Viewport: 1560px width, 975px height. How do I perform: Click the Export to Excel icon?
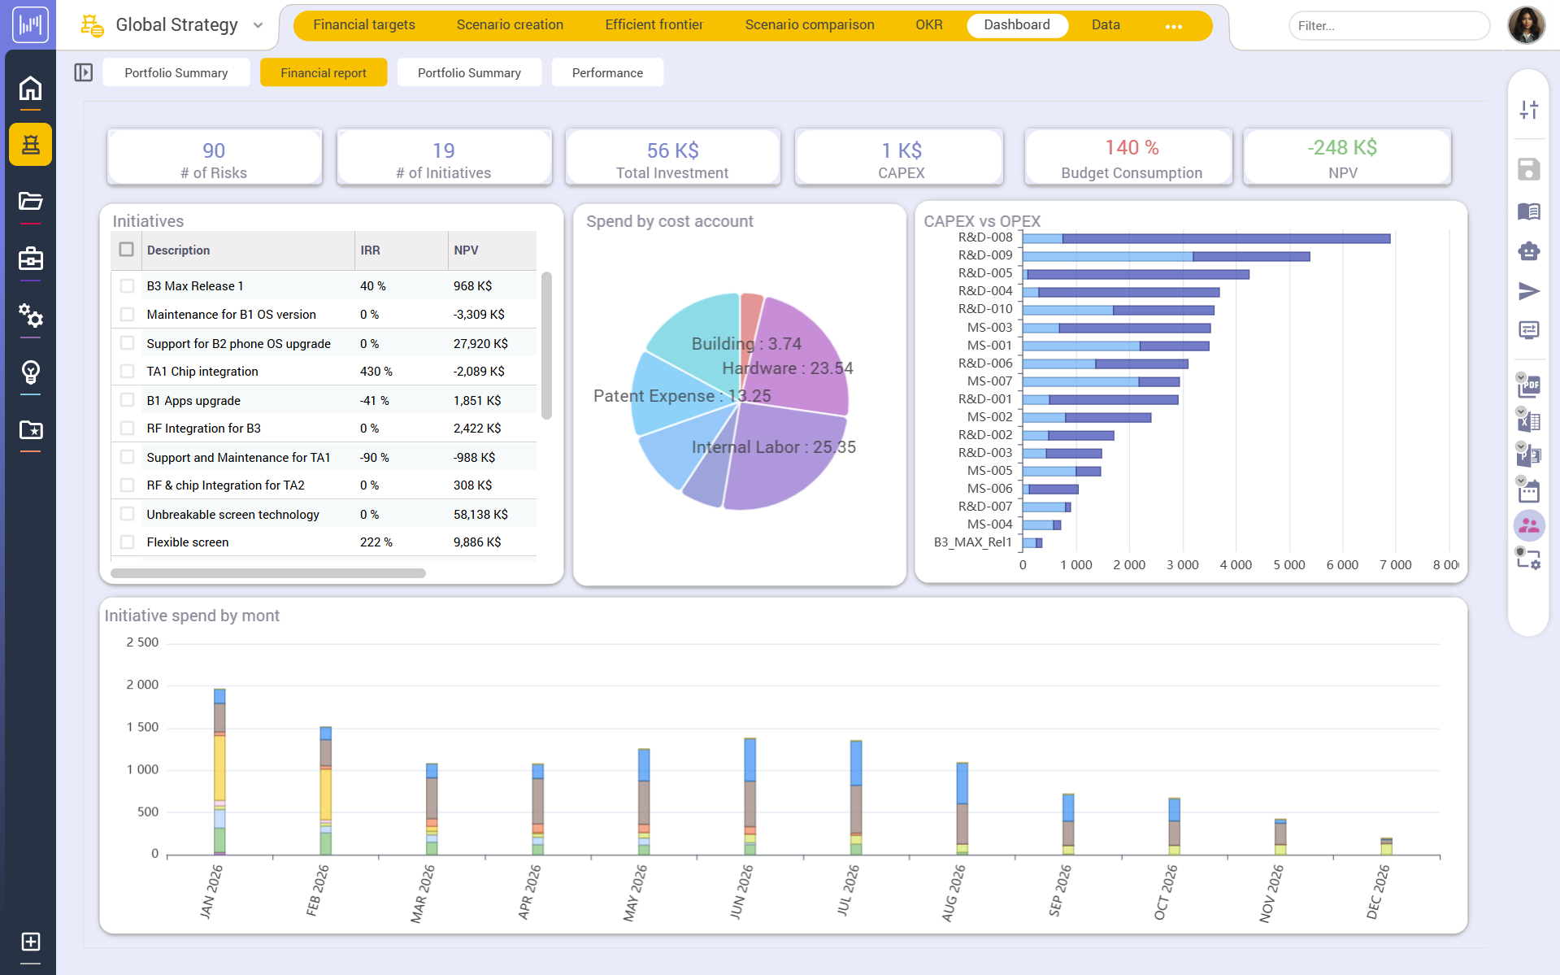coord(1529,421)
